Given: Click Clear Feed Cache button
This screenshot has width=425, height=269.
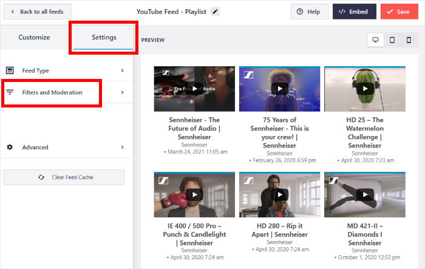Looking at the screenshot, I should coord(64,177).
